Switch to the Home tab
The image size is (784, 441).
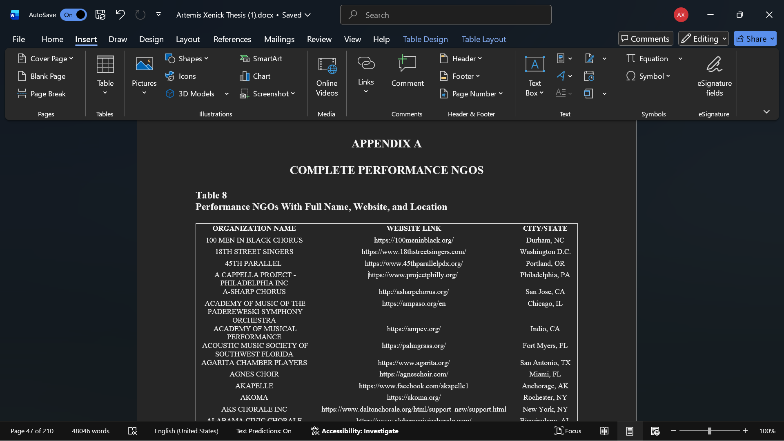click(x=52, y=39)
